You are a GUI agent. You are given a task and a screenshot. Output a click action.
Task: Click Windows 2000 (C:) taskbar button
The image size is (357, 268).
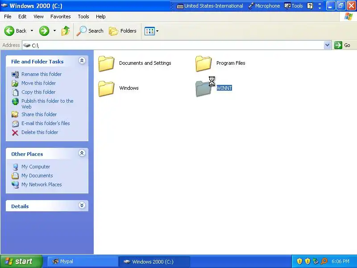[154, 261]
